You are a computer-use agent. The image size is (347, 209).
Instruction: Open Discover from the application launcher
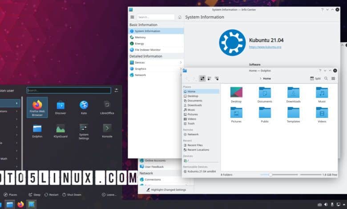coord(61,108)
